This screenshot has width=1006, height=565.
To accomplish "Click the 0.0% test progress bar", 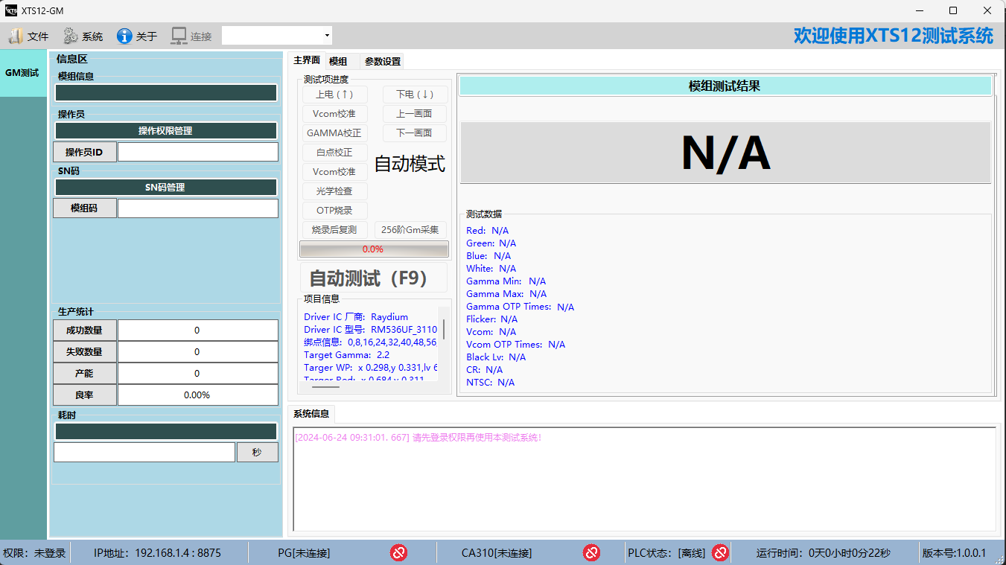I will pyautogui.click(x=373, y=249).
